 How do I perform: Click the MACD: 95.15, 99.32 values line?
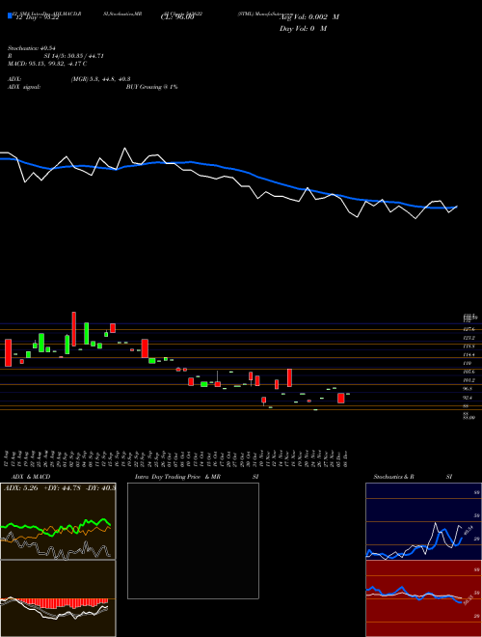point(47,64)
